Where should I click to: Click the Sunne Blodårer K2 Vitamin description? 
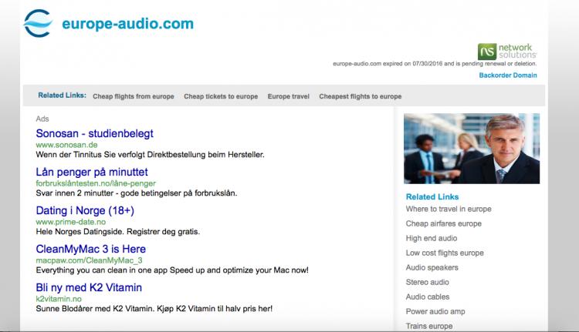tap(154, 309)
